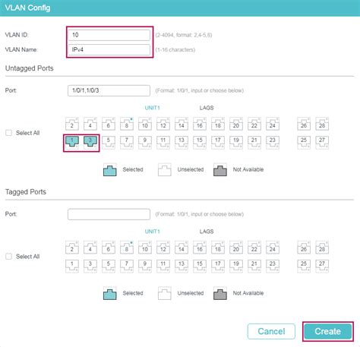360x347 pixels.
Task: Select untagged port 4 icon
Action: click(x=90, y=124)
